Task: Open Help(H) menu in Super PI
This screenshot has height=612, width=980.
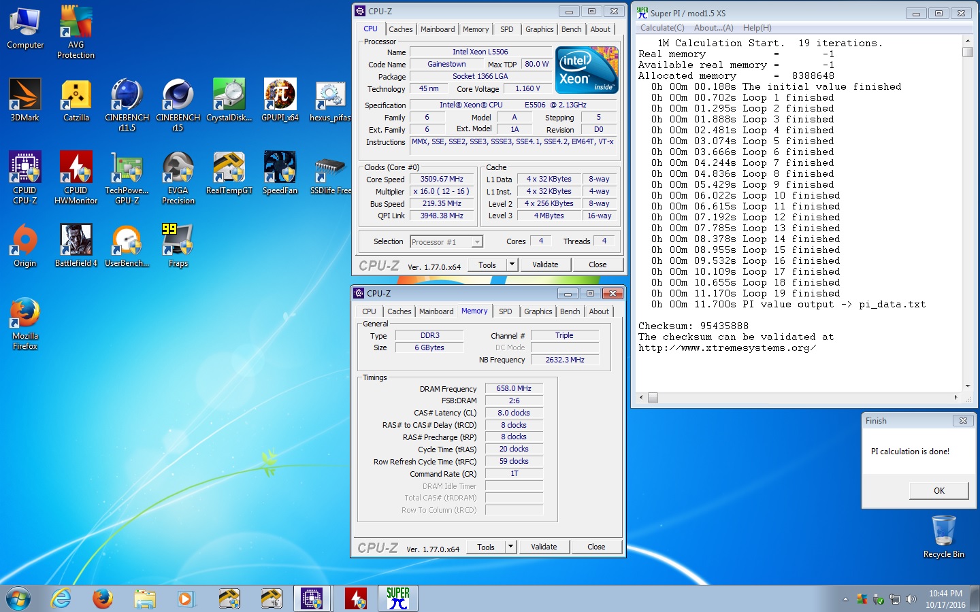Action: pyautogui.click(x=757, y=28)
